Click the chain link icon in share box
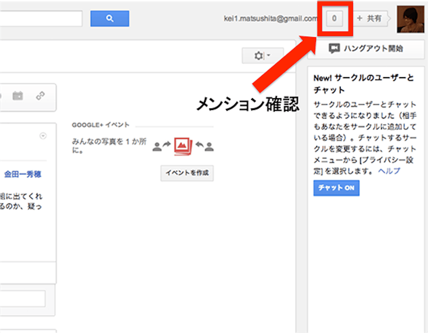The height and width of the screenshot is (333, 428). [x=40, y=96]
